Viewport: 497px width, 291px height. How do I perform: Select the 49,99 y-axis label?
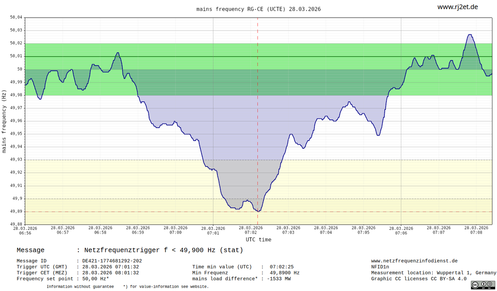pyautogui.click(x=16, y=82)
